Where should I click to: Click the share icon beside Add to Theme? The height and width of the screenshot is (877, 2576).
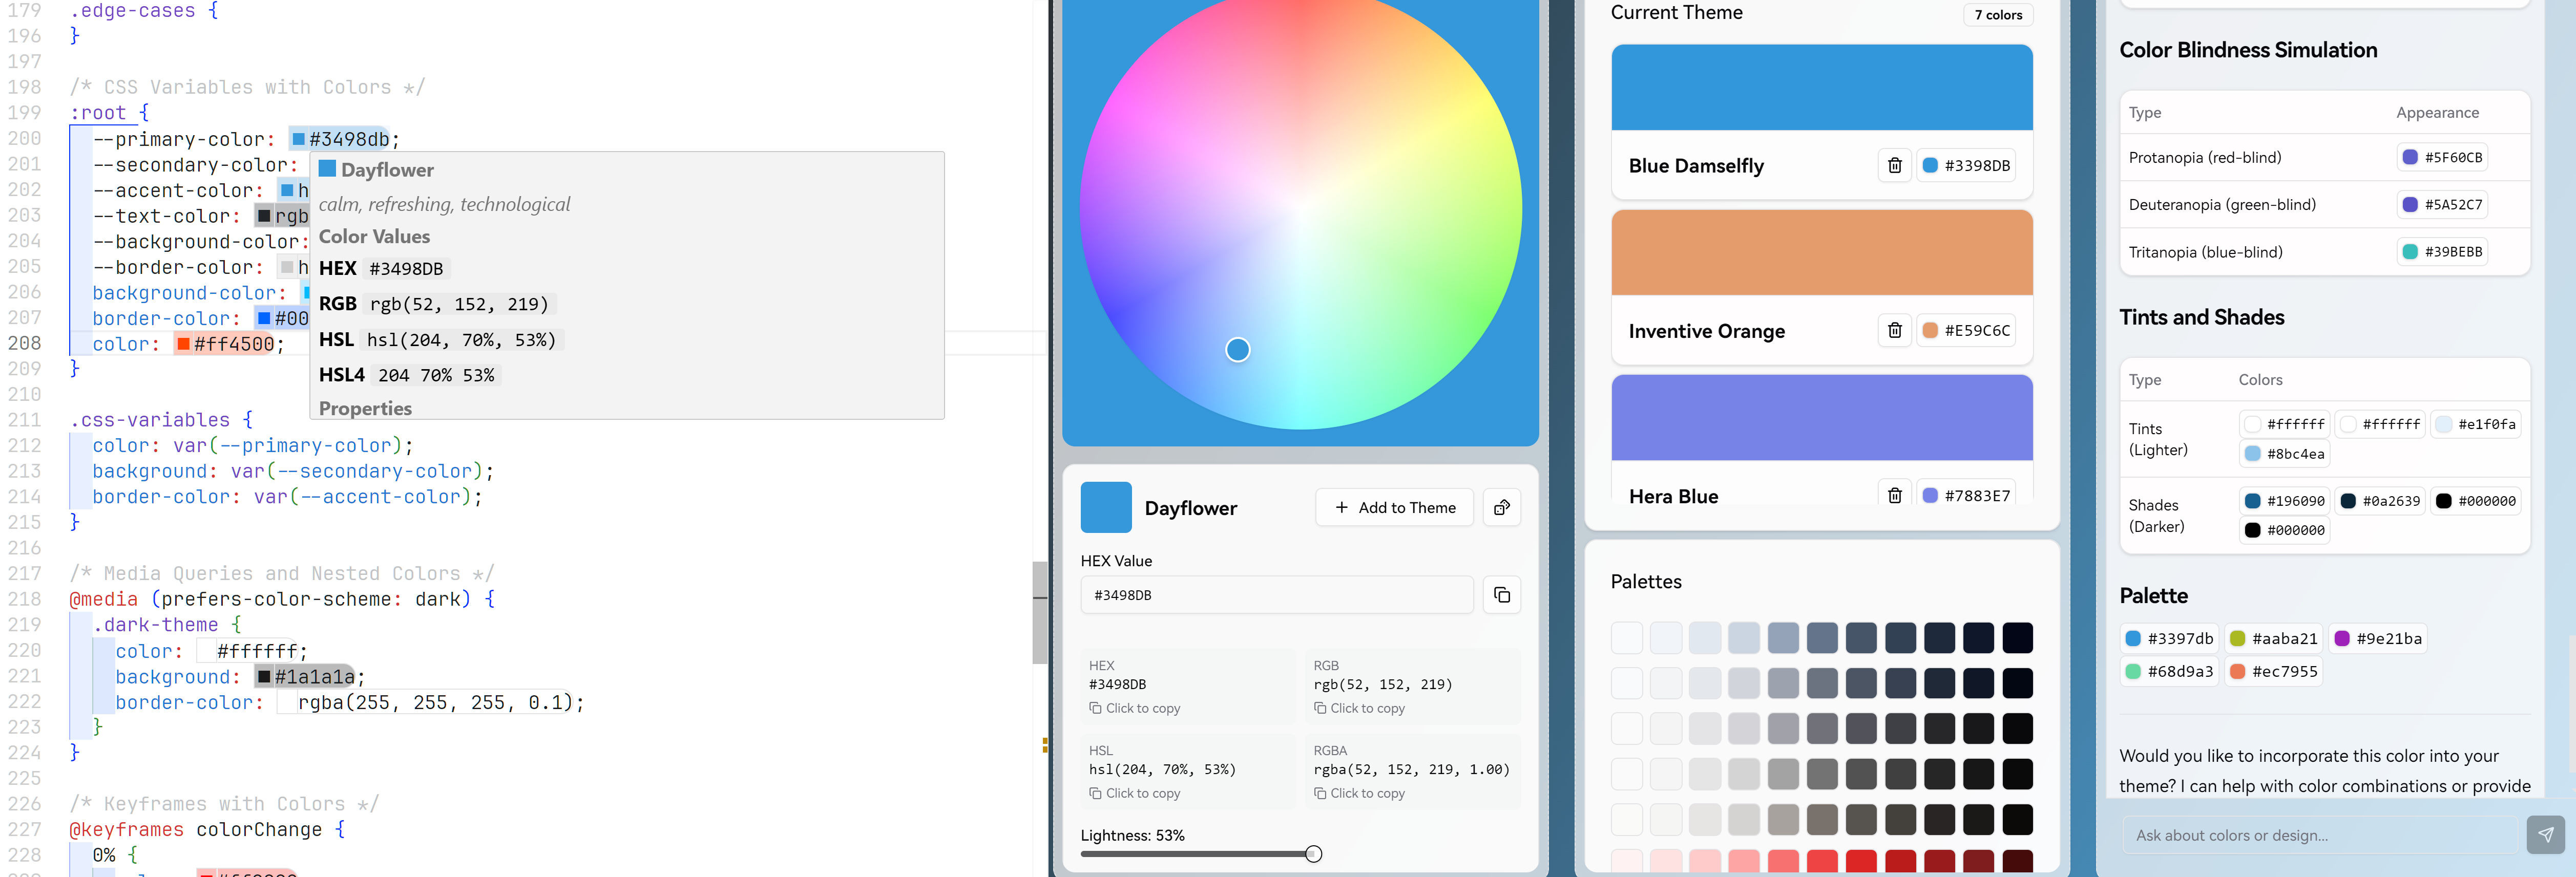click(x=1501, y=508)
